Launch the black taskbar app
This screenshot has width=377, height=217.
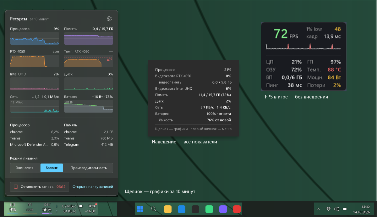(195, 209)
